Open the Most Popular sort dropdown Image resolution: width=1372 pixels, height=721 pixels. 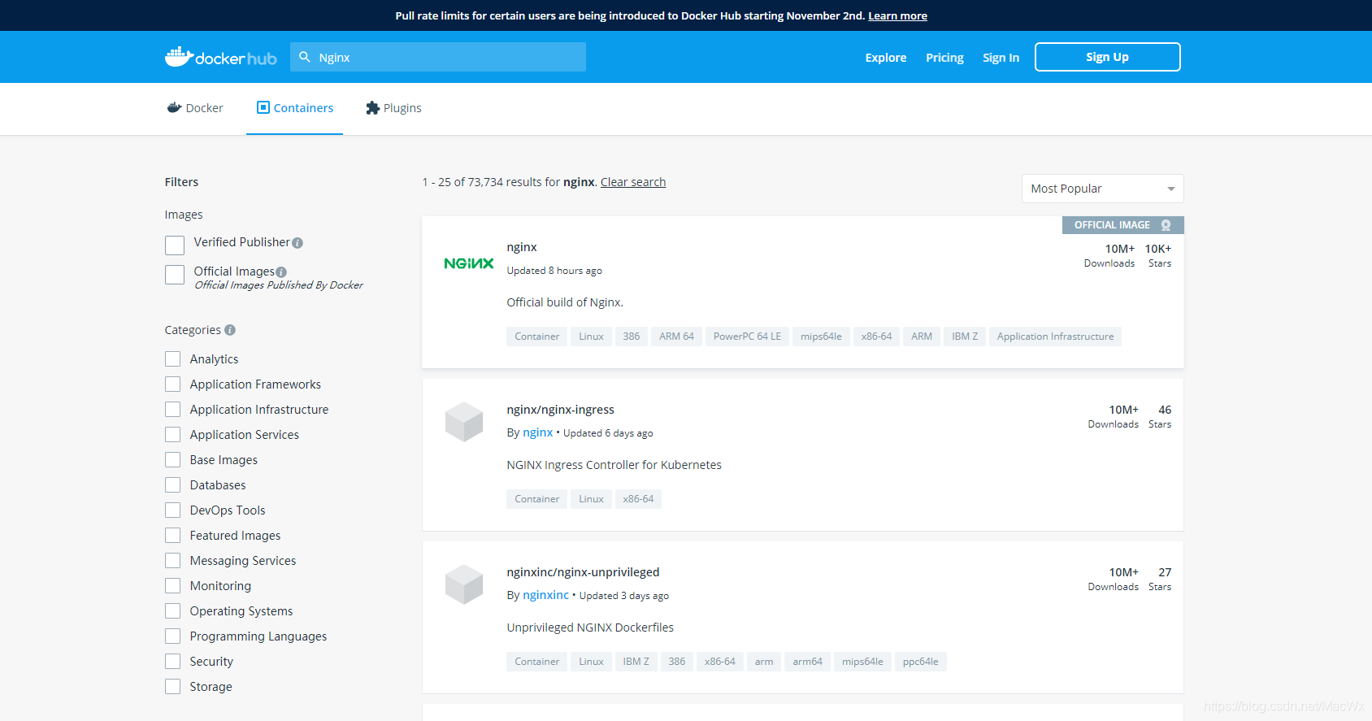click(x=1102, y=189)
